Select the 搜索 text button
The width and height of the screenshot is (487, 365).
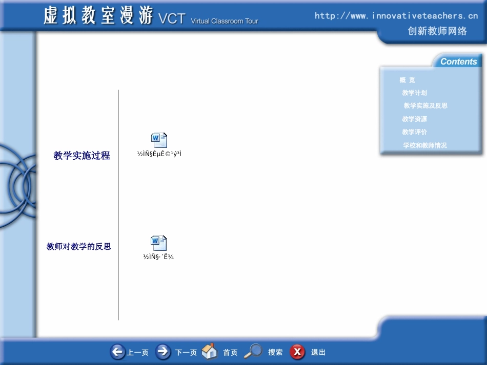pos(275,352)
